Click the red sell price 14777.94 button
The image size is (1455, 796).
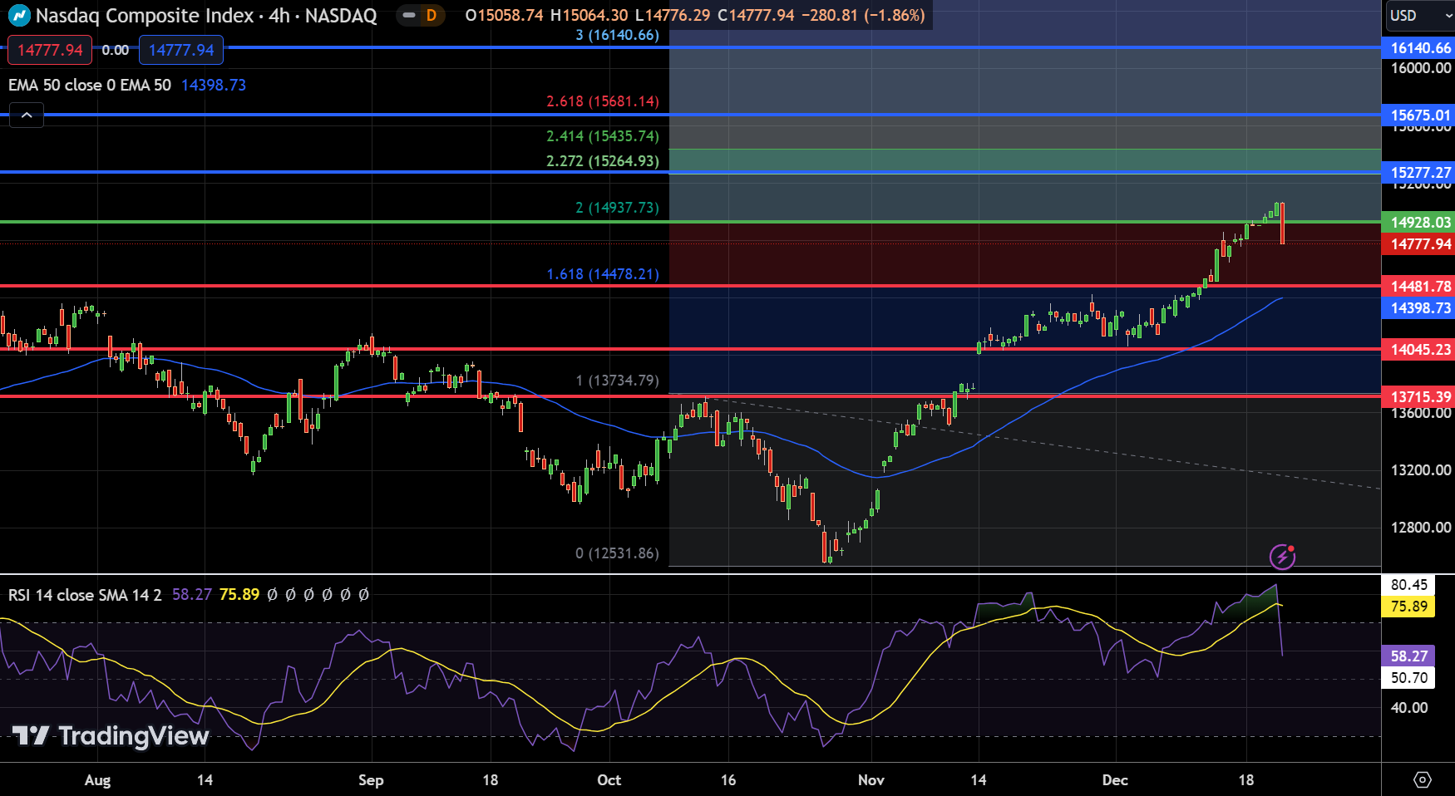coord(50,50)
